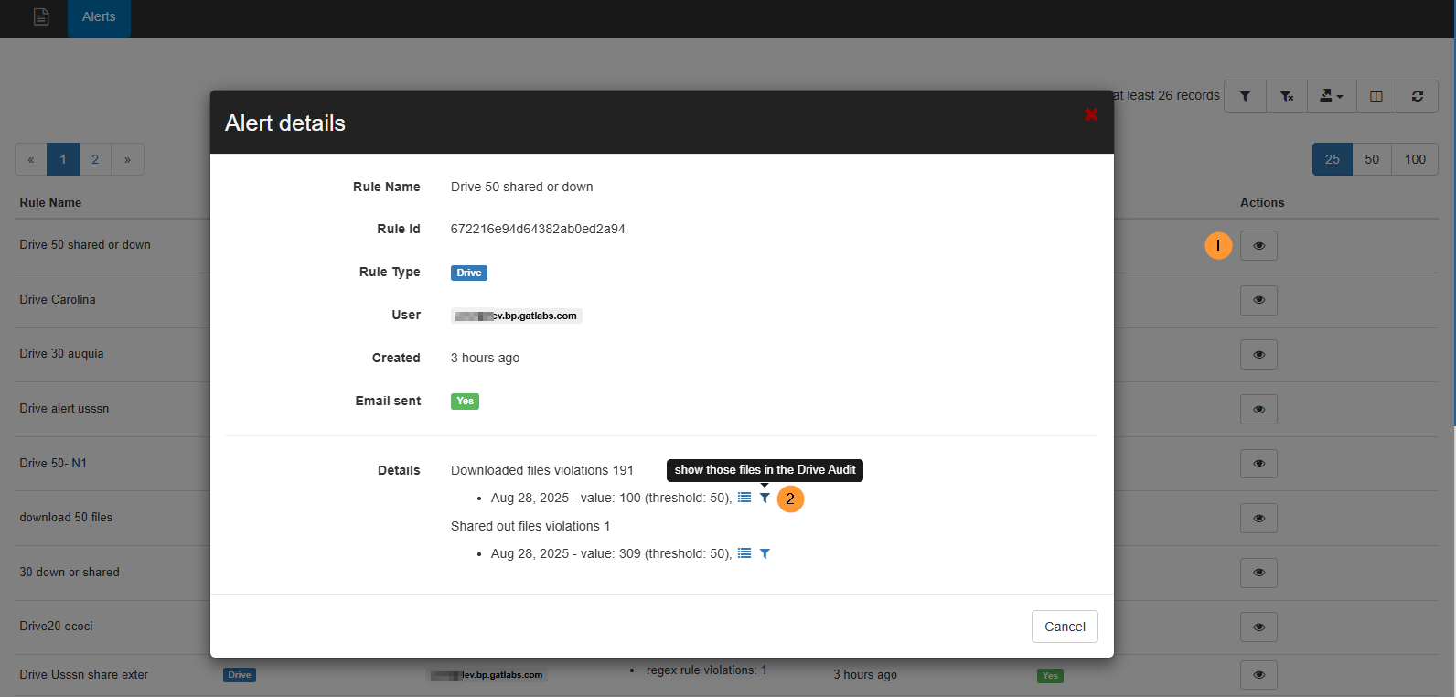Expand the export dropdown in alerts toolbar

[1332, 96]
